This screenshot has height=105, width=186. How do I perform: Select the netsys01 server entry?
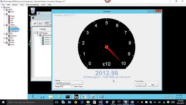coord(14,36)
